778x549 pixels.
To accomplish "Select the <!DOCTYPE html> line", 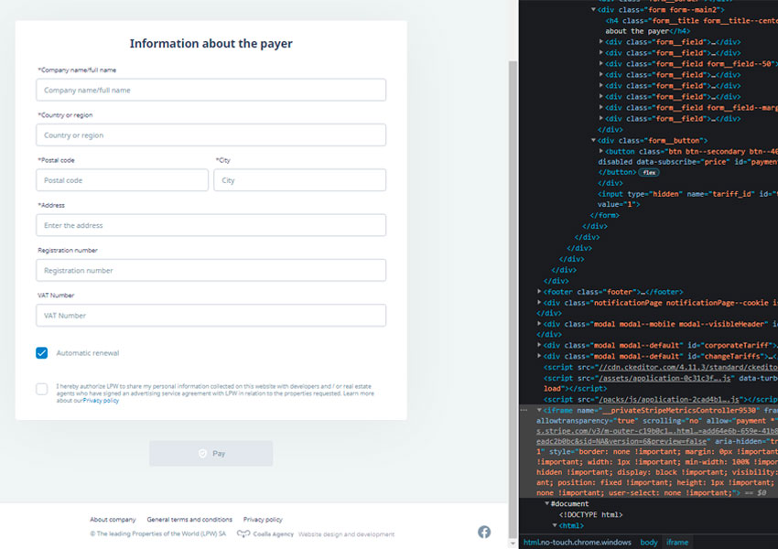I will [x=591, y=514].
